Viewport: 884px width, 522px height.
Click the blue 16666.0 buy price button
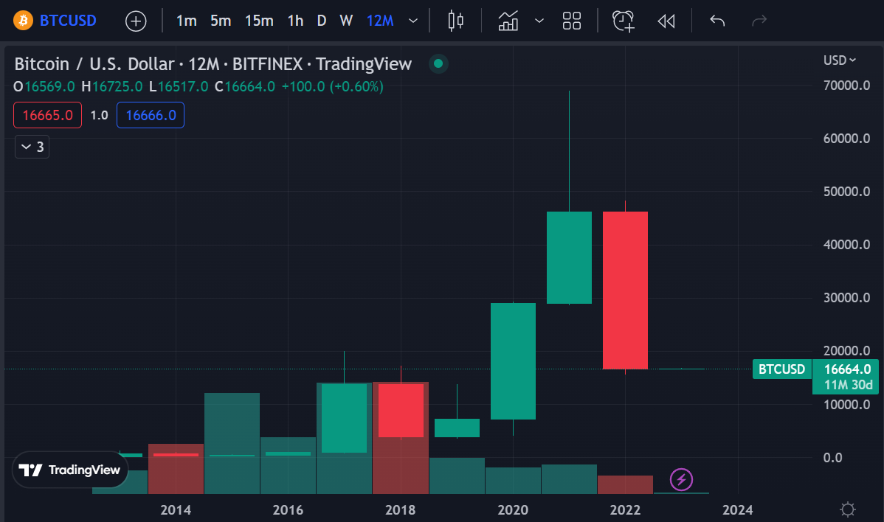151,116
